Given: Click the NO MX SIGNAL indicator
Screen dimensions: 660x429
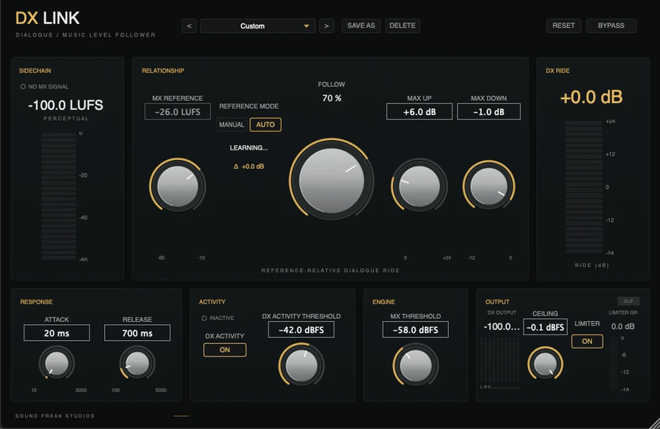Looking at the screenshot, I should click(45, 87).
